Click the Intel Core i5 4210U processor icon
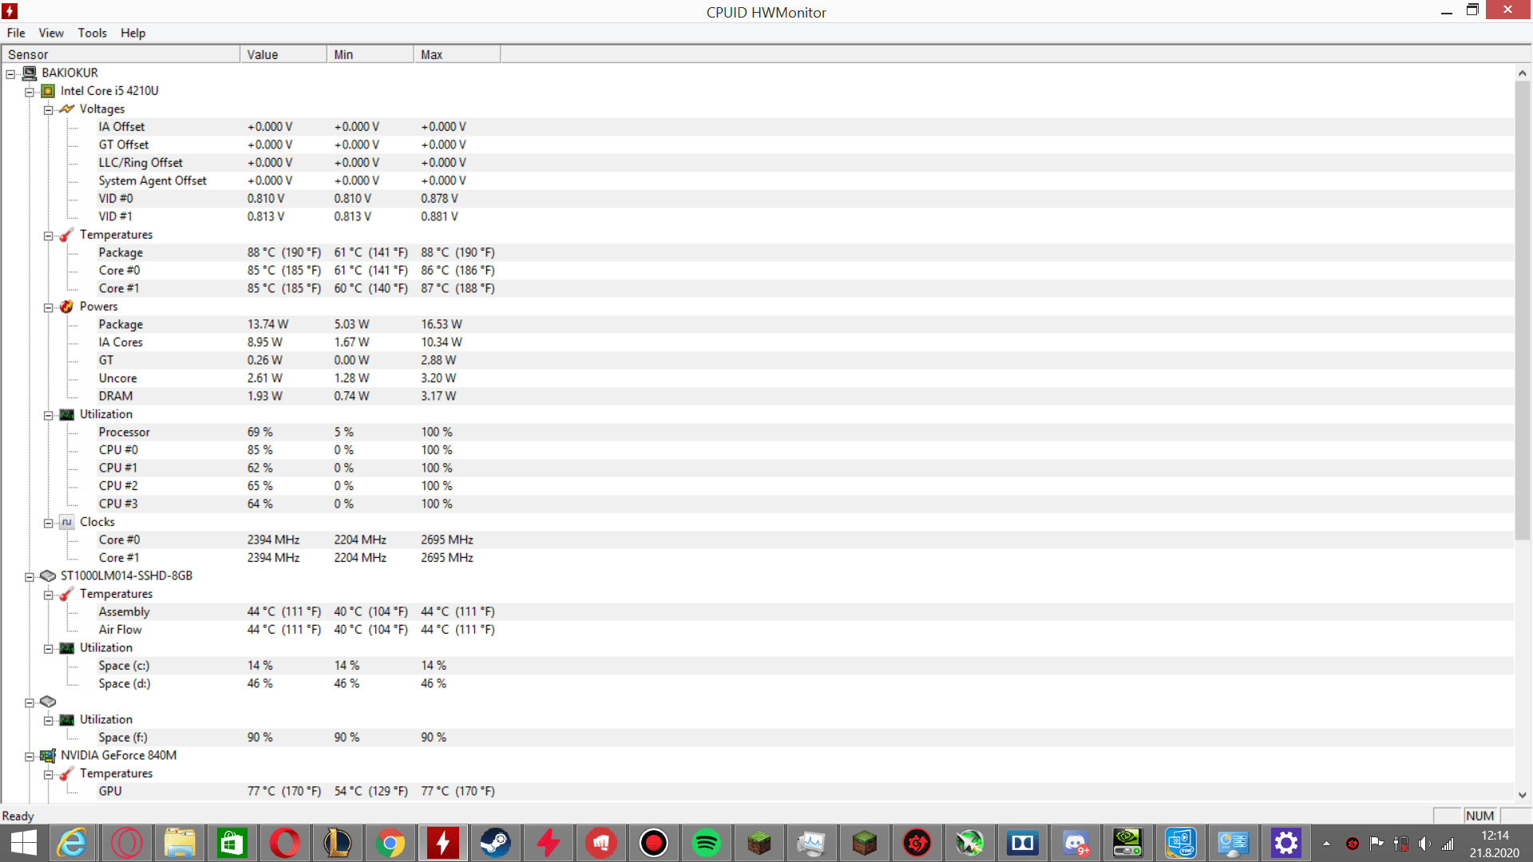Image resolution: width=1533 pixels, height=862 pixels. tap(48, 91)
